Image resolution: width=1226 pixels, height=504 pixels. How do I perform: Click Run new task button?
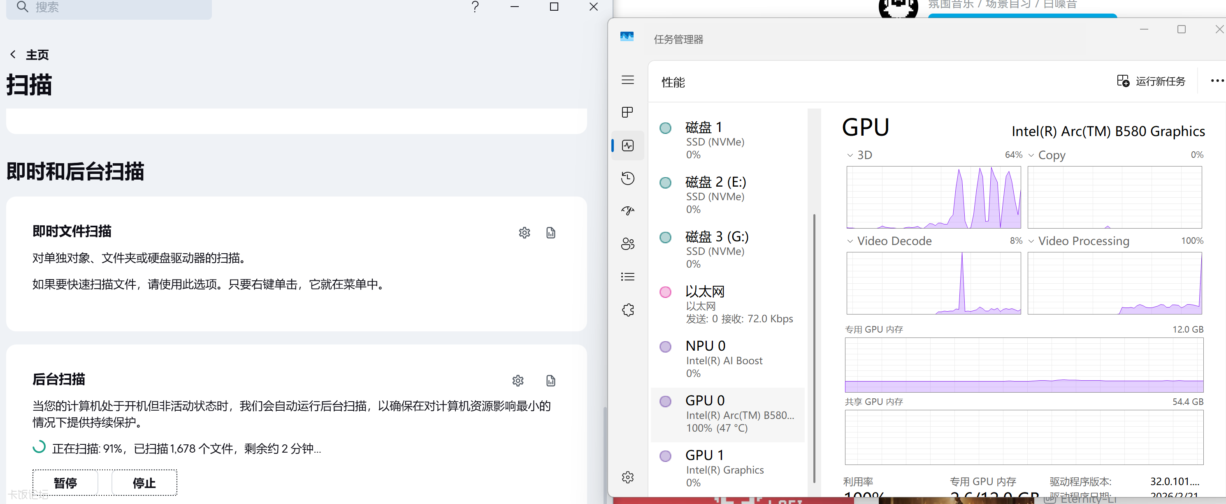1151,81
